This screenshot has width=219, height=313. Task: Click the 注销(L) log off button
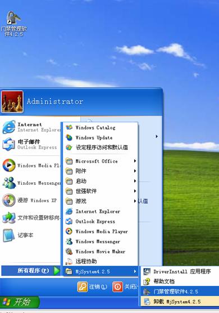click(93, 287)
